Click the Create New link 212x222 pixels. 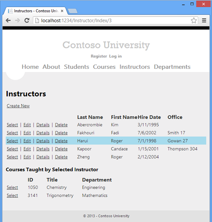18,106
